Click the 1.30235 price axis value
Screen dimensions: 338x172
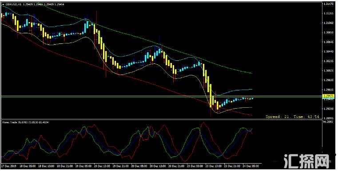tap(328, 61)
